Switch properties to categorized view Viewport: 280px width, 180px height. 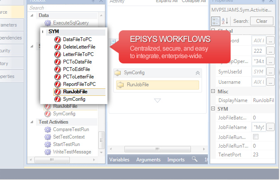tap(216, 21)
